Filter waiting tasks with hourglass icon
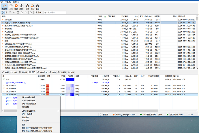Screen dimensions: 199x133 [x=18, y=12]
